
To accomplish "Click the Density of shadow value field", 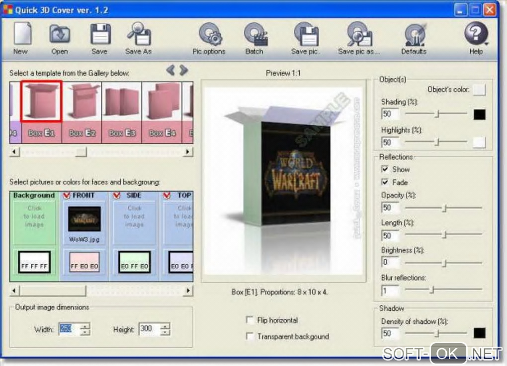I will point(390,333).
